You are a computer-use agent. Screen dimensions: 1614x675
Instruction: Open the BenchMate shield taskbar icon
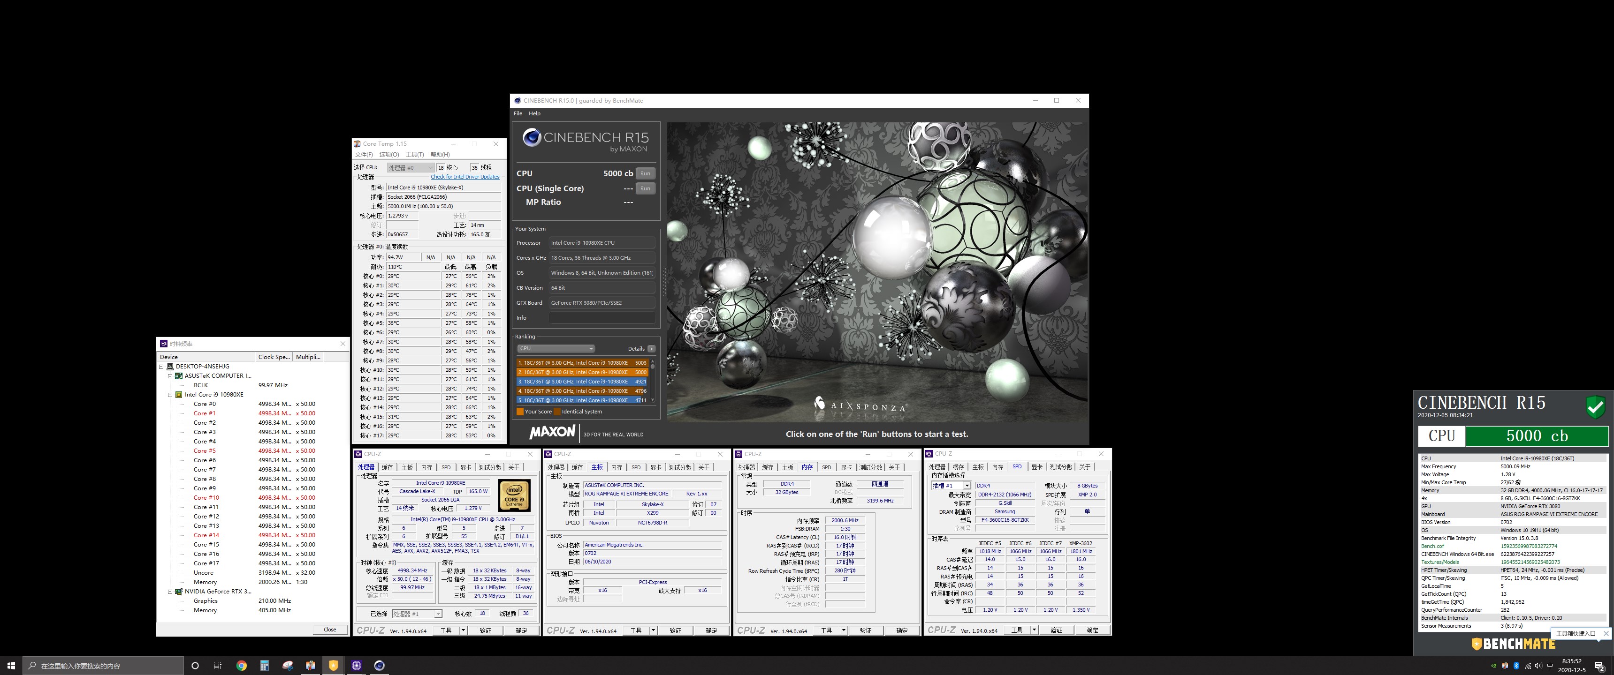(x=333, y=666)
